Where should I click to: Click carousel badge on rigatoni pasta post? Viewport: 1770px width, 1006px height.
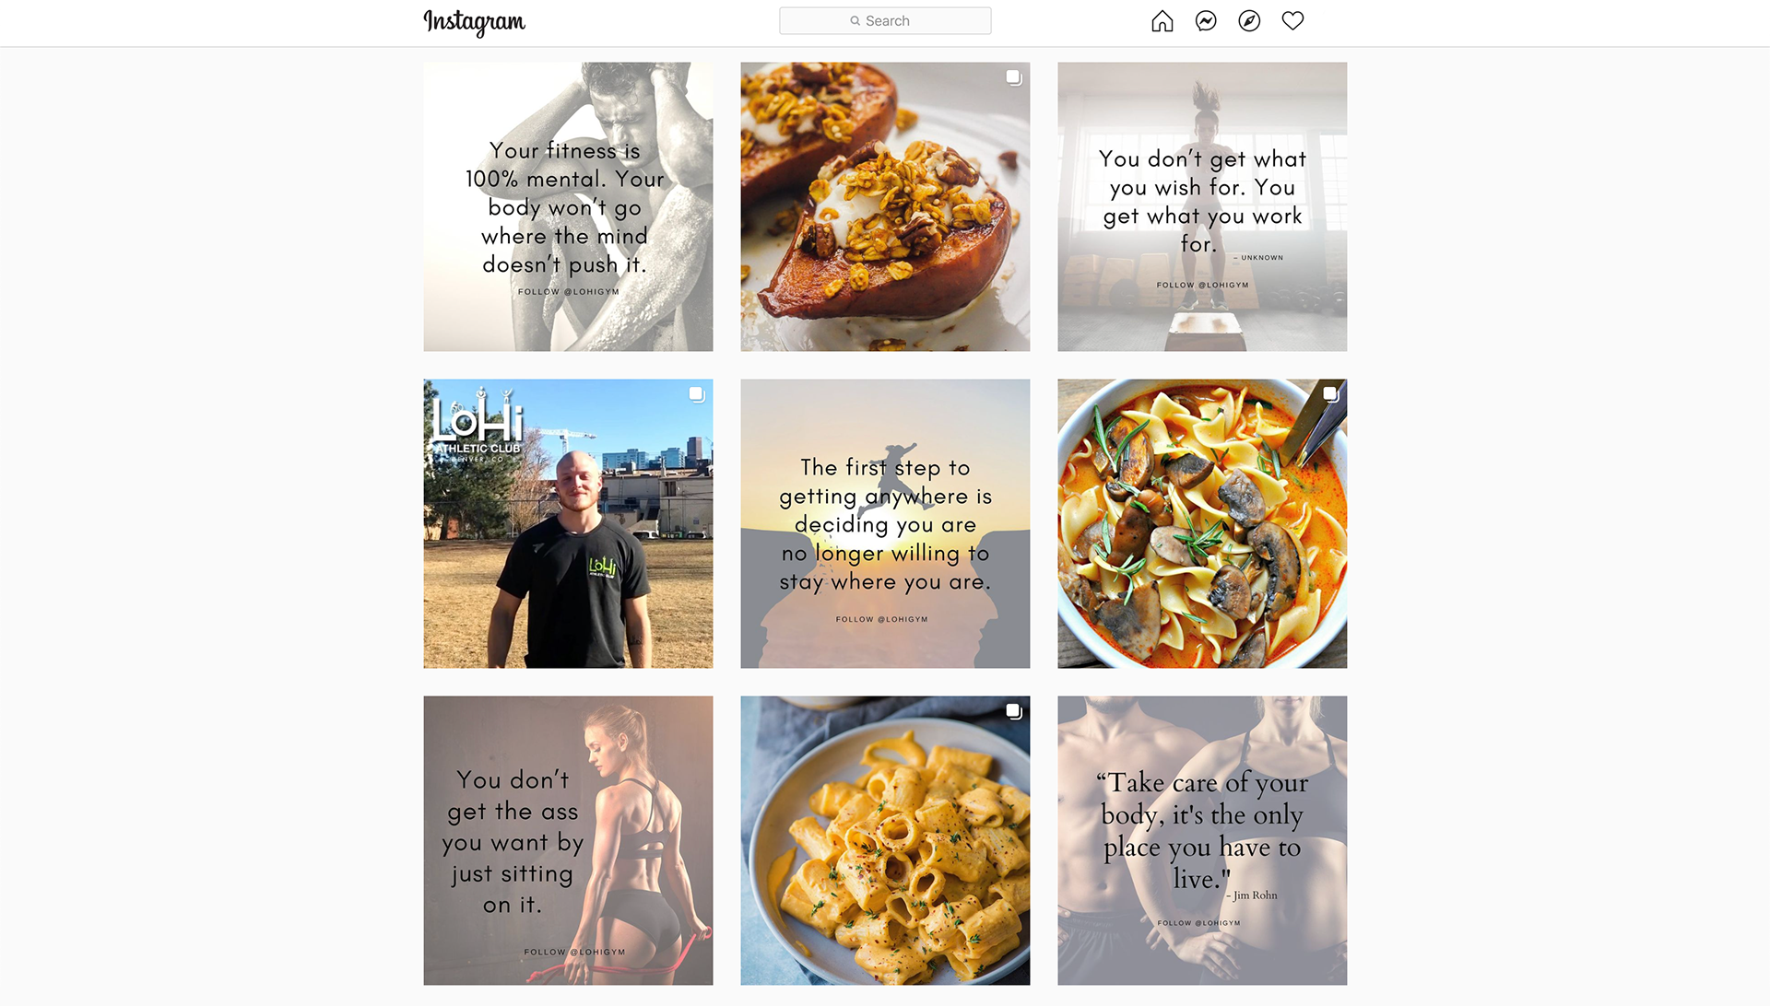[1013, 711]
